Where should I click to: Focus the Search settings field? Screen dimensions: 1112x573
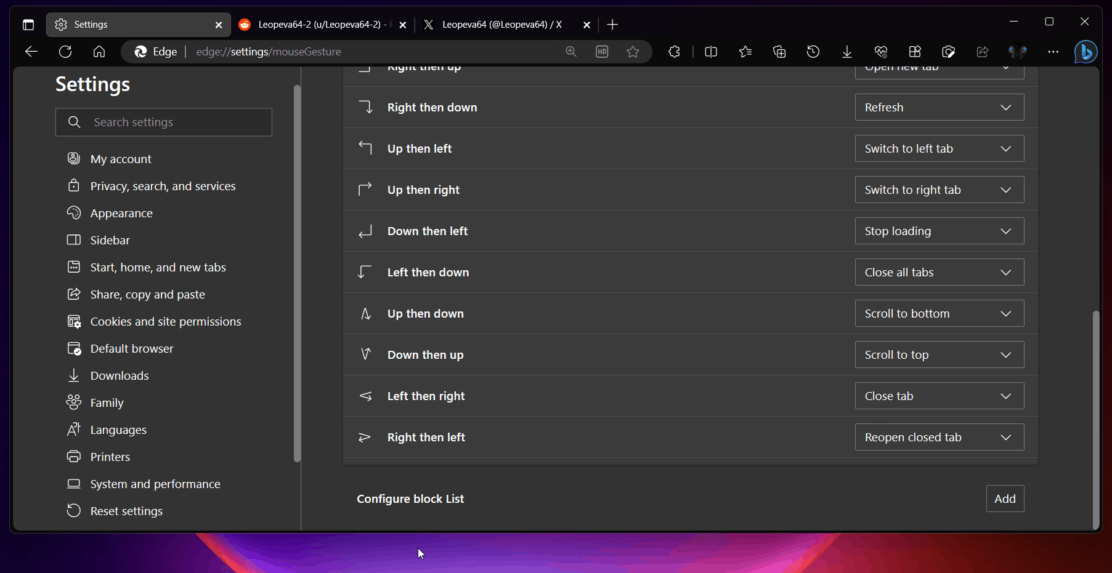point(164,122)
